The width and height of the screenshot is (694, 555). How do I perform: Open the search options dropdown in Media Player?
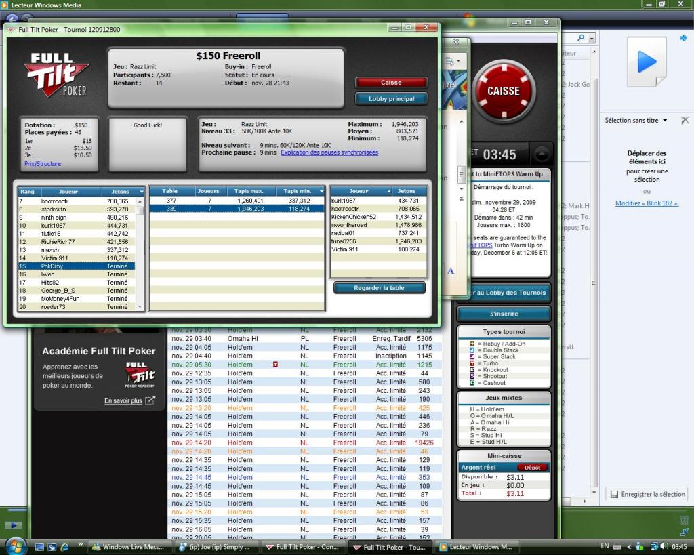click(592, 39)
